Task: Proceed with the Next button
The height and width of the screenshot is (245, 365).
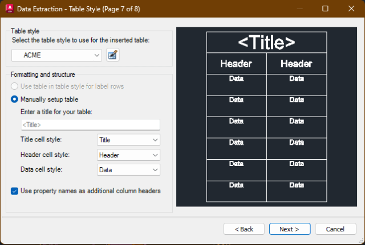Action: [x=290, y=229]
